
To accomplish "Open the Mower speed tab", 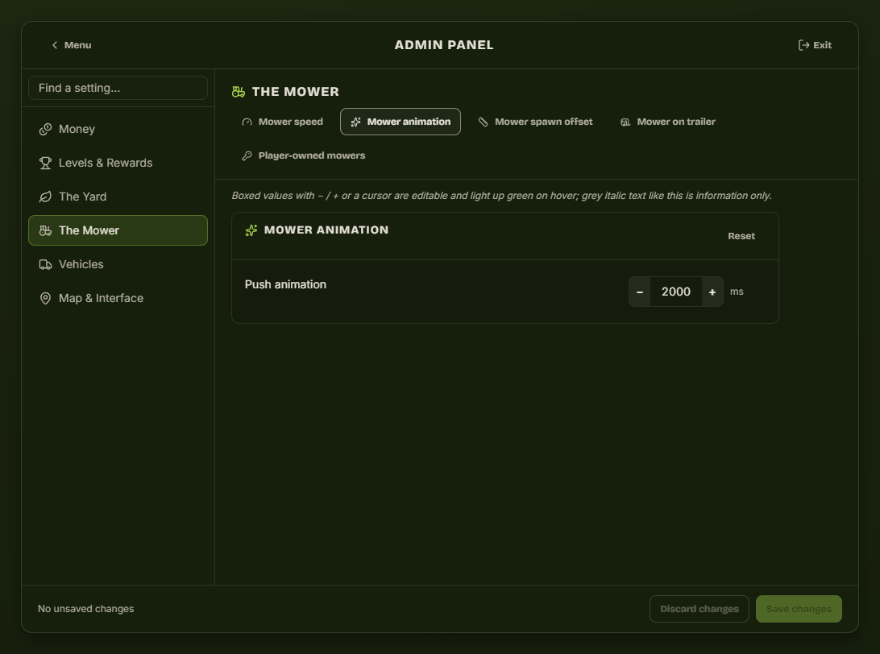I will pos(282,122).
